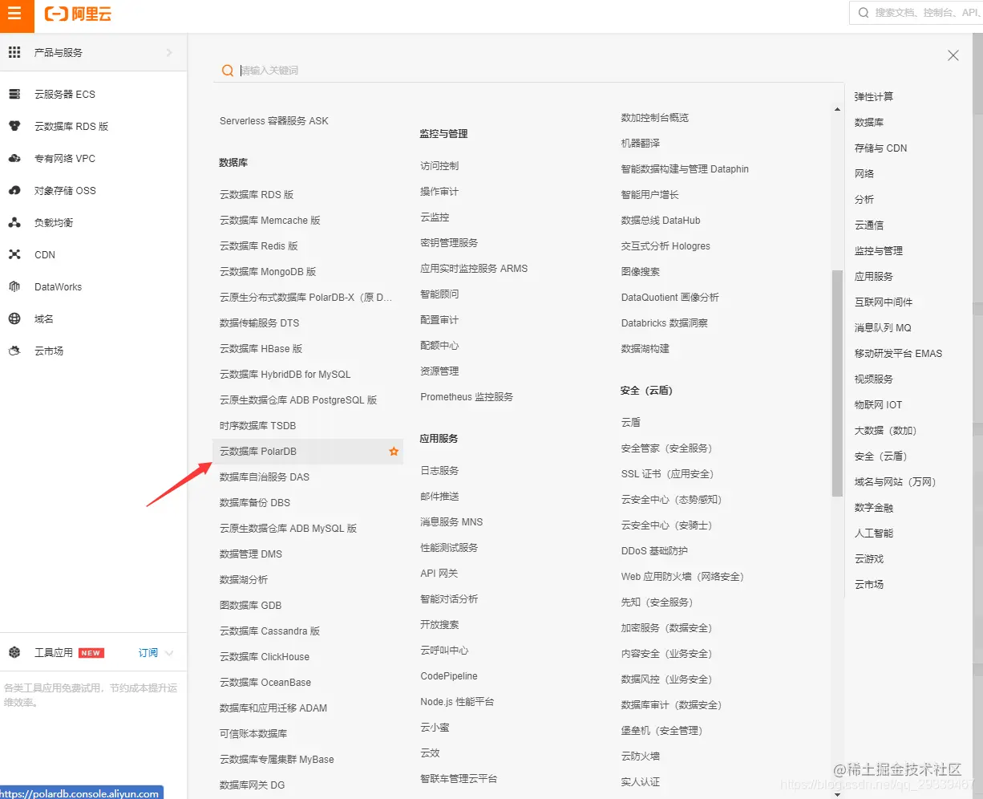Jump to 物联网 IOT category

pos(879,405)
